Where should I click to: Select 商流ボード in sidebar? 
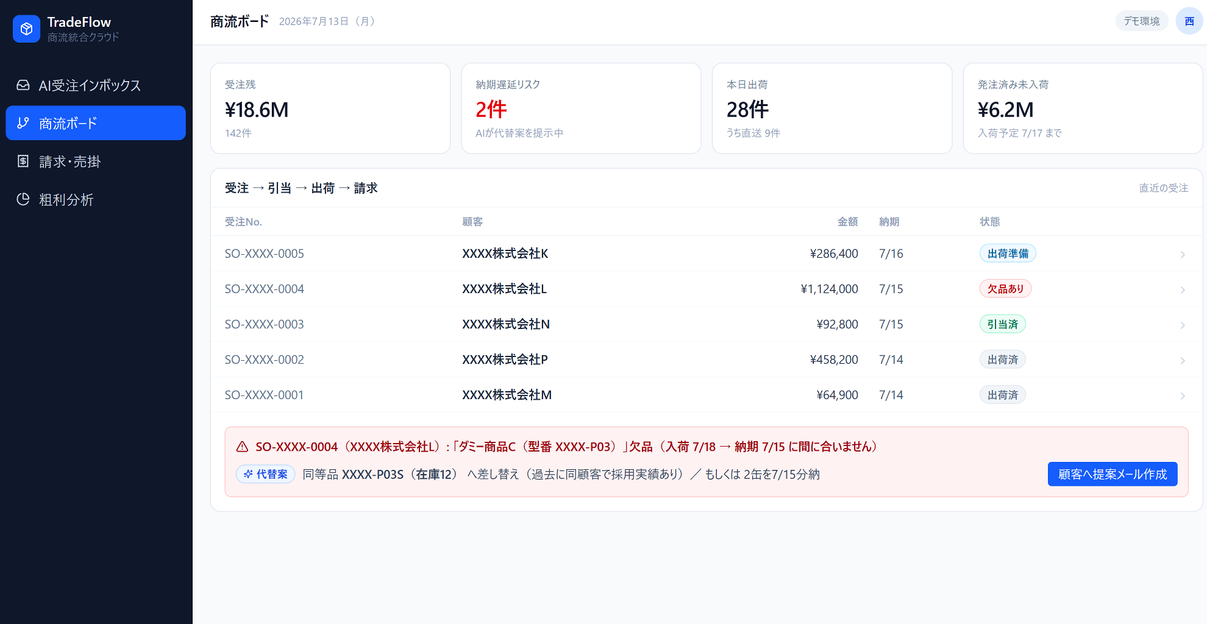(x=96, y=123)
